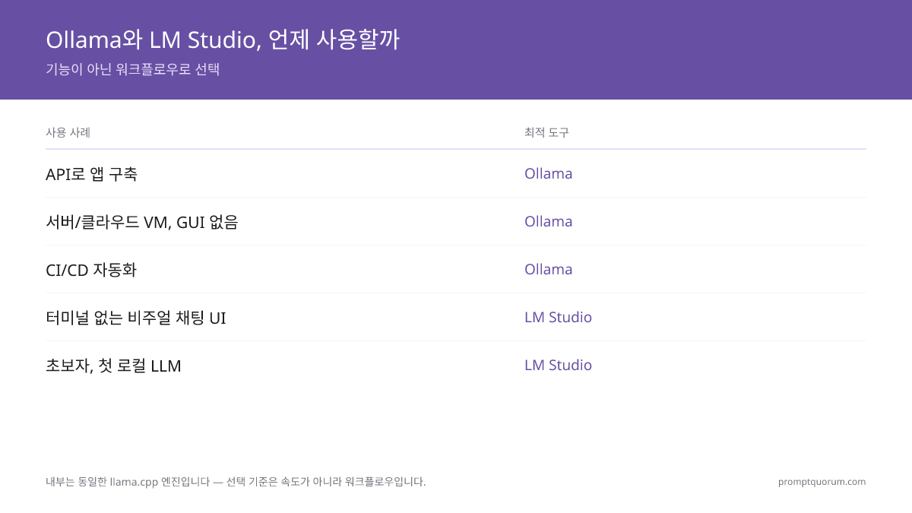Click Ollama in the 'API로 앱 구축' row
This screenshot has width=912, height=513.
pos(548,173)
